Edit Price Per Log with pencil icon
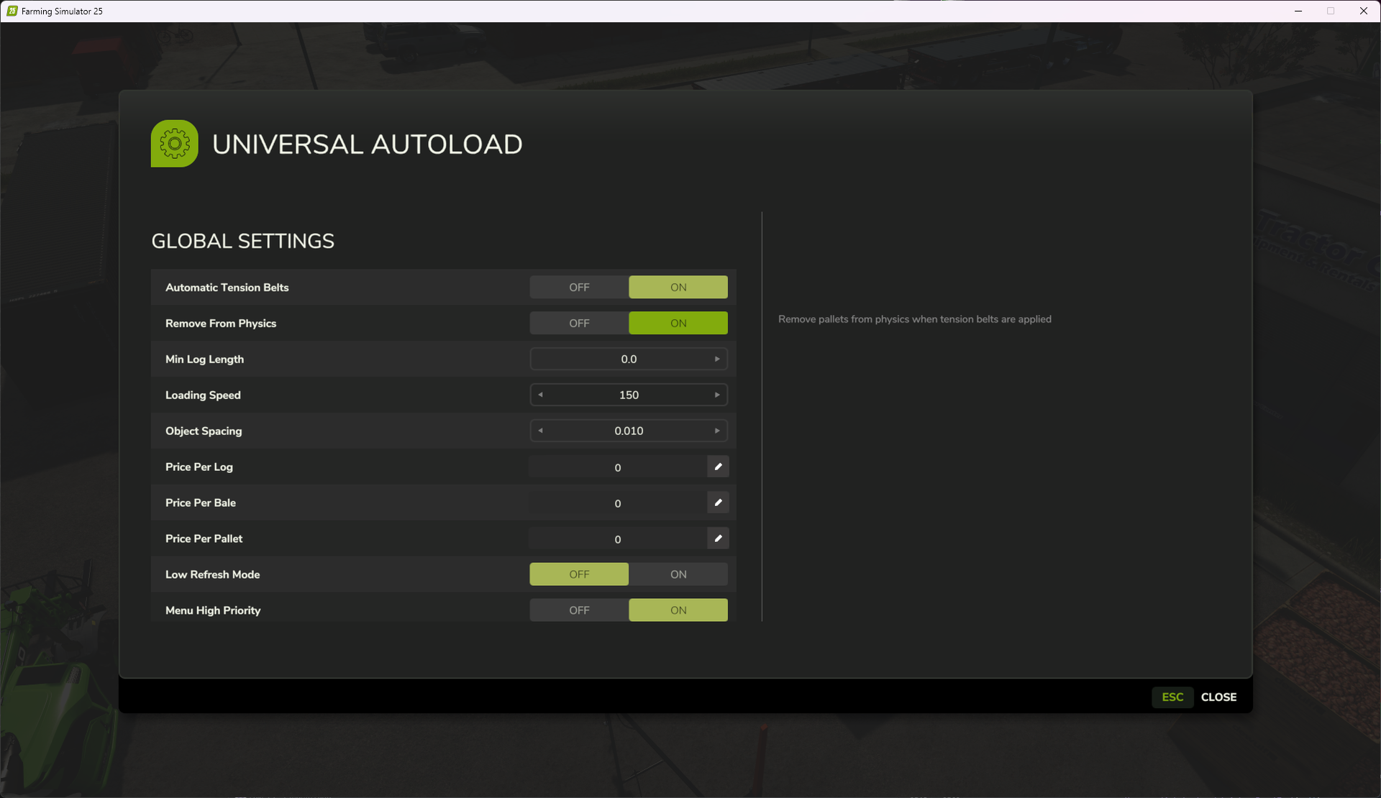The width and height of the screenshot is (1381, 798). pos(718,467)
